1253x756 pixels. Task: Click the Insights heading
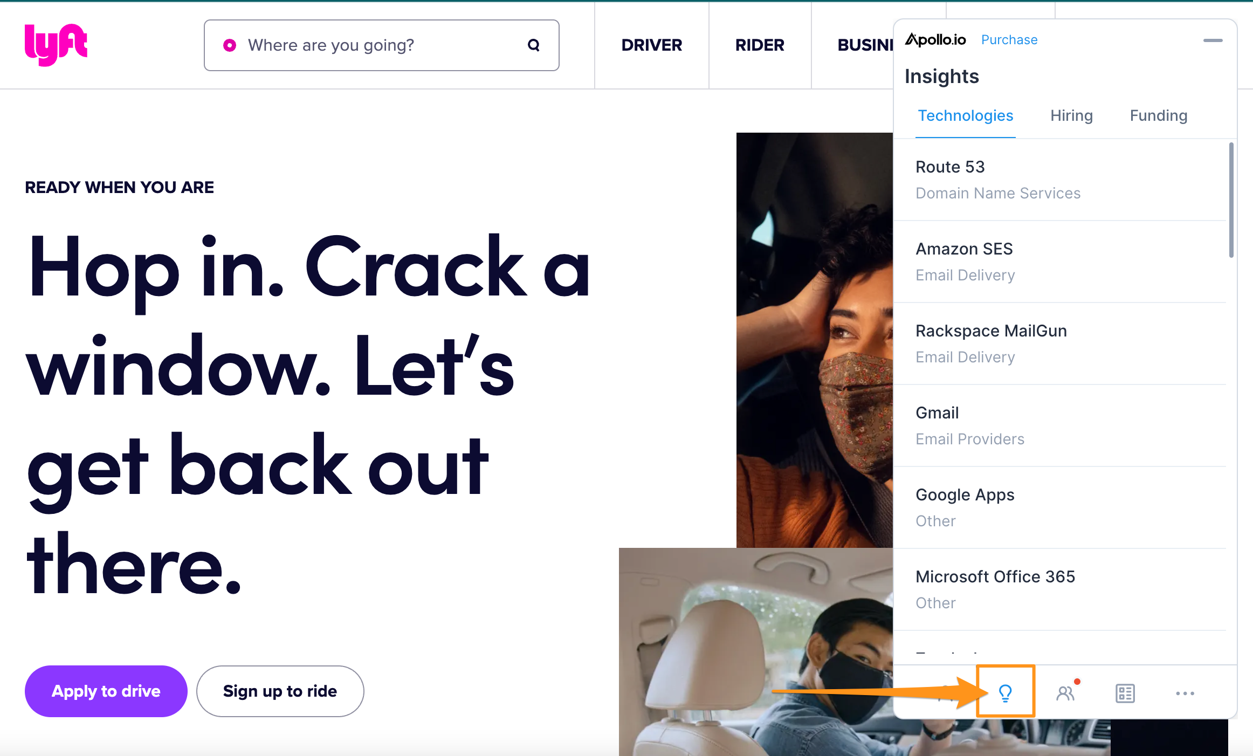coord(941,77)
